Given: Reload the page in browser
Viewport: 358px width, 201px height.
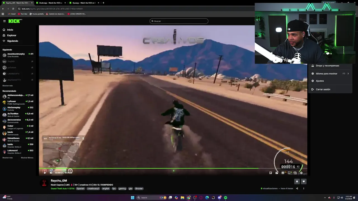Looking at the screenshot, I should (x=13, y=9).
